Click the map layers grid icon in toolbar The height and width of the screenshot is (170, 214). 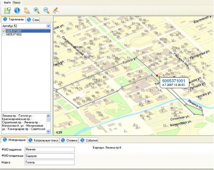click(x=7, y=11)
